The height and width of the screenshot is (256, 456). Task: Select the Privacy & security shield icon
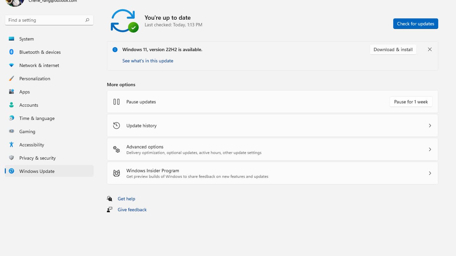point(11,158)
